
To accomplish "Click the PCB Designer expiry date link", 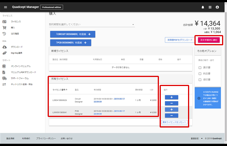I will click(x=109, y=112).
